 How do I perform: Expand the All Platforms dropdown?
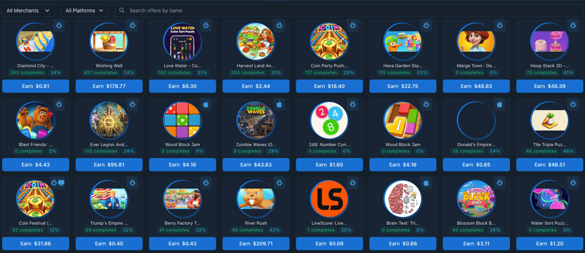pyautogui.click(x=85, y=10)
